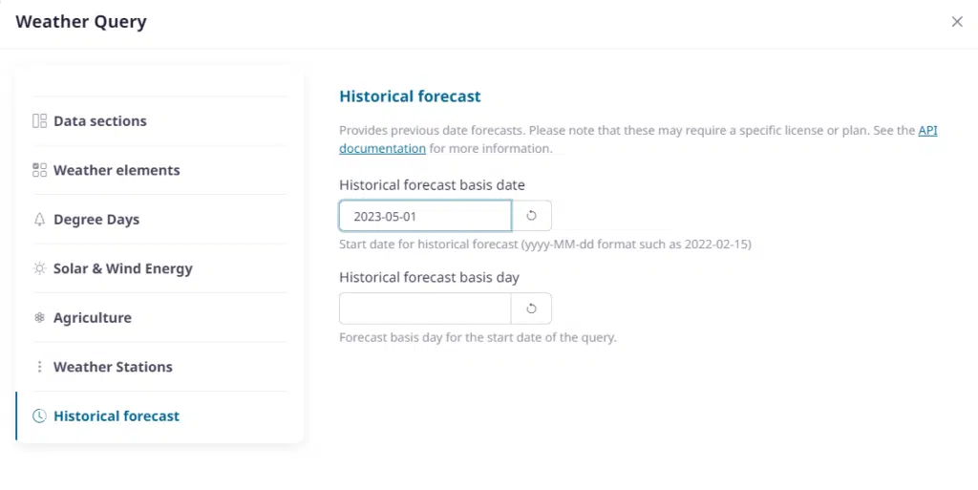Click the Weather elements squares icon
978x490 pixels.
click(39, 170)
